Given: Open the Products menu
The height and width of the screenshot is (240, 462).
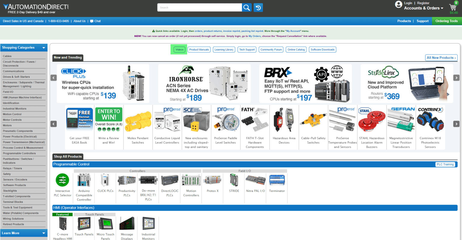Looking at the screenshot, I should pos(404,21).
